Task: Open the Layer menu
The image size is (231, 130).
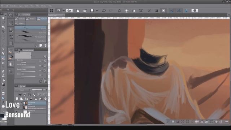Action: pyautogui.click(x=21, y=6)
